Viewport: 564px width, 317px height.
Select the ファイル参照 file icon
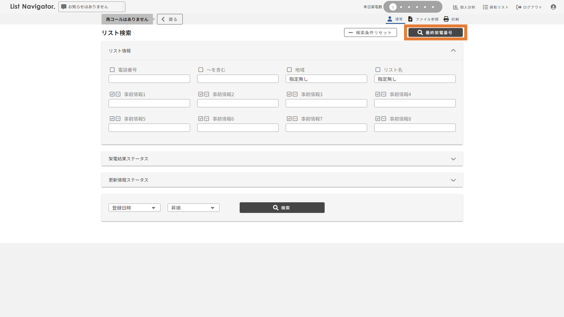(410, 19)
